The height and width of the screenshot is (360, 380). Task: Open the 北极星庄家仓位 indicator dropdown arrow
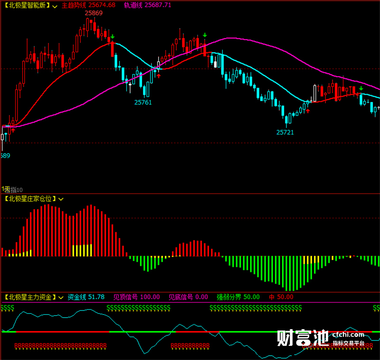tap(61, 199)
